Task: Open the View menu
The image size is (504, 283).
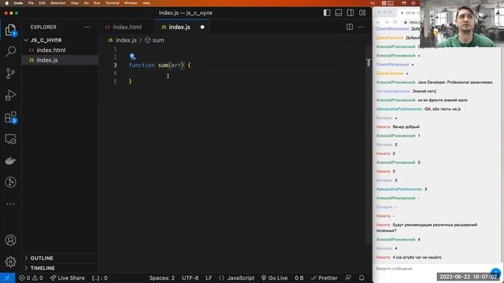Action: [x=75, y=3]
